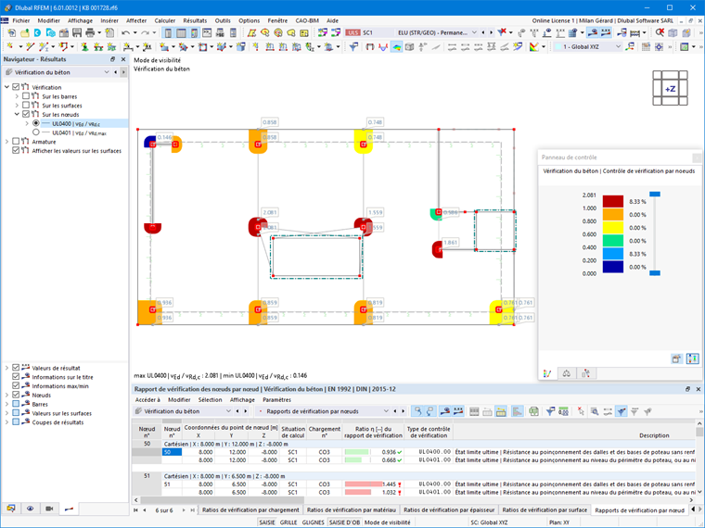Viewport: 705px width, 528px height.
Task: Click the deformation display icon in second toolbar
Action: pos(382,46)
